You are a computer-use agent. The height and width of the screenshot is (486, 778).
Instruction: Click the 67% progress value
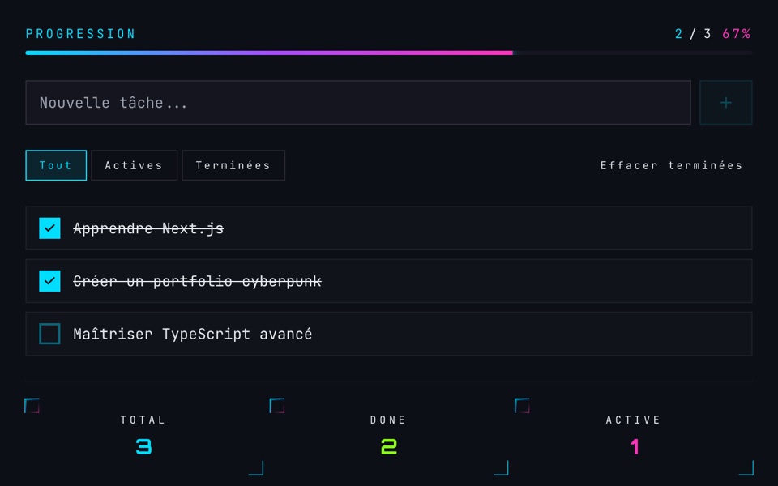tap(737, 34)
